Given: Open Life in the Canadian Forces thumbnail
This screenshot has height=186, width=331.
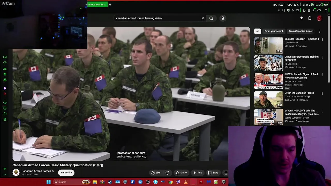Looking at the screenshot, I should 269,99.
